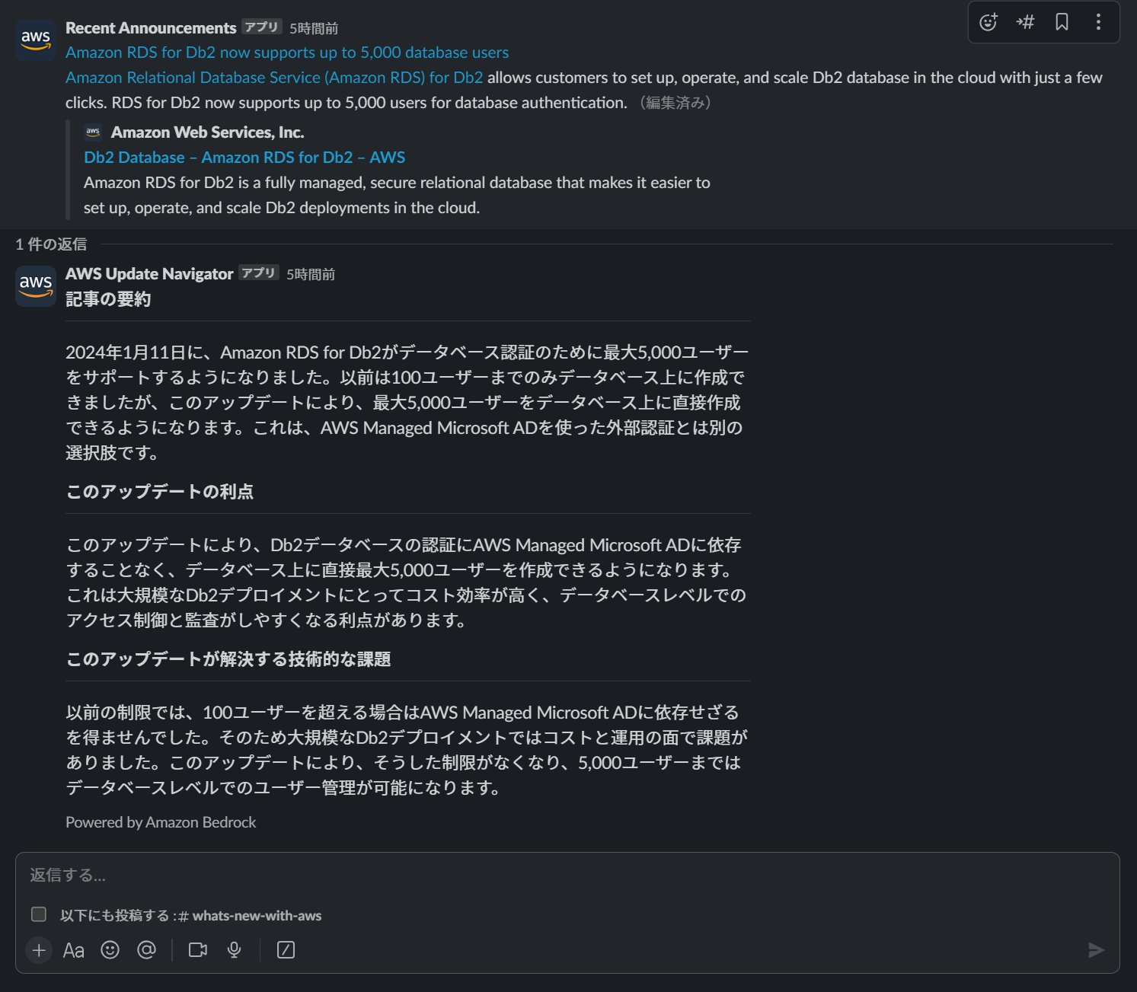Mention someone using the @ icon
Viewport: 1137px width, 992px height.
147,949
